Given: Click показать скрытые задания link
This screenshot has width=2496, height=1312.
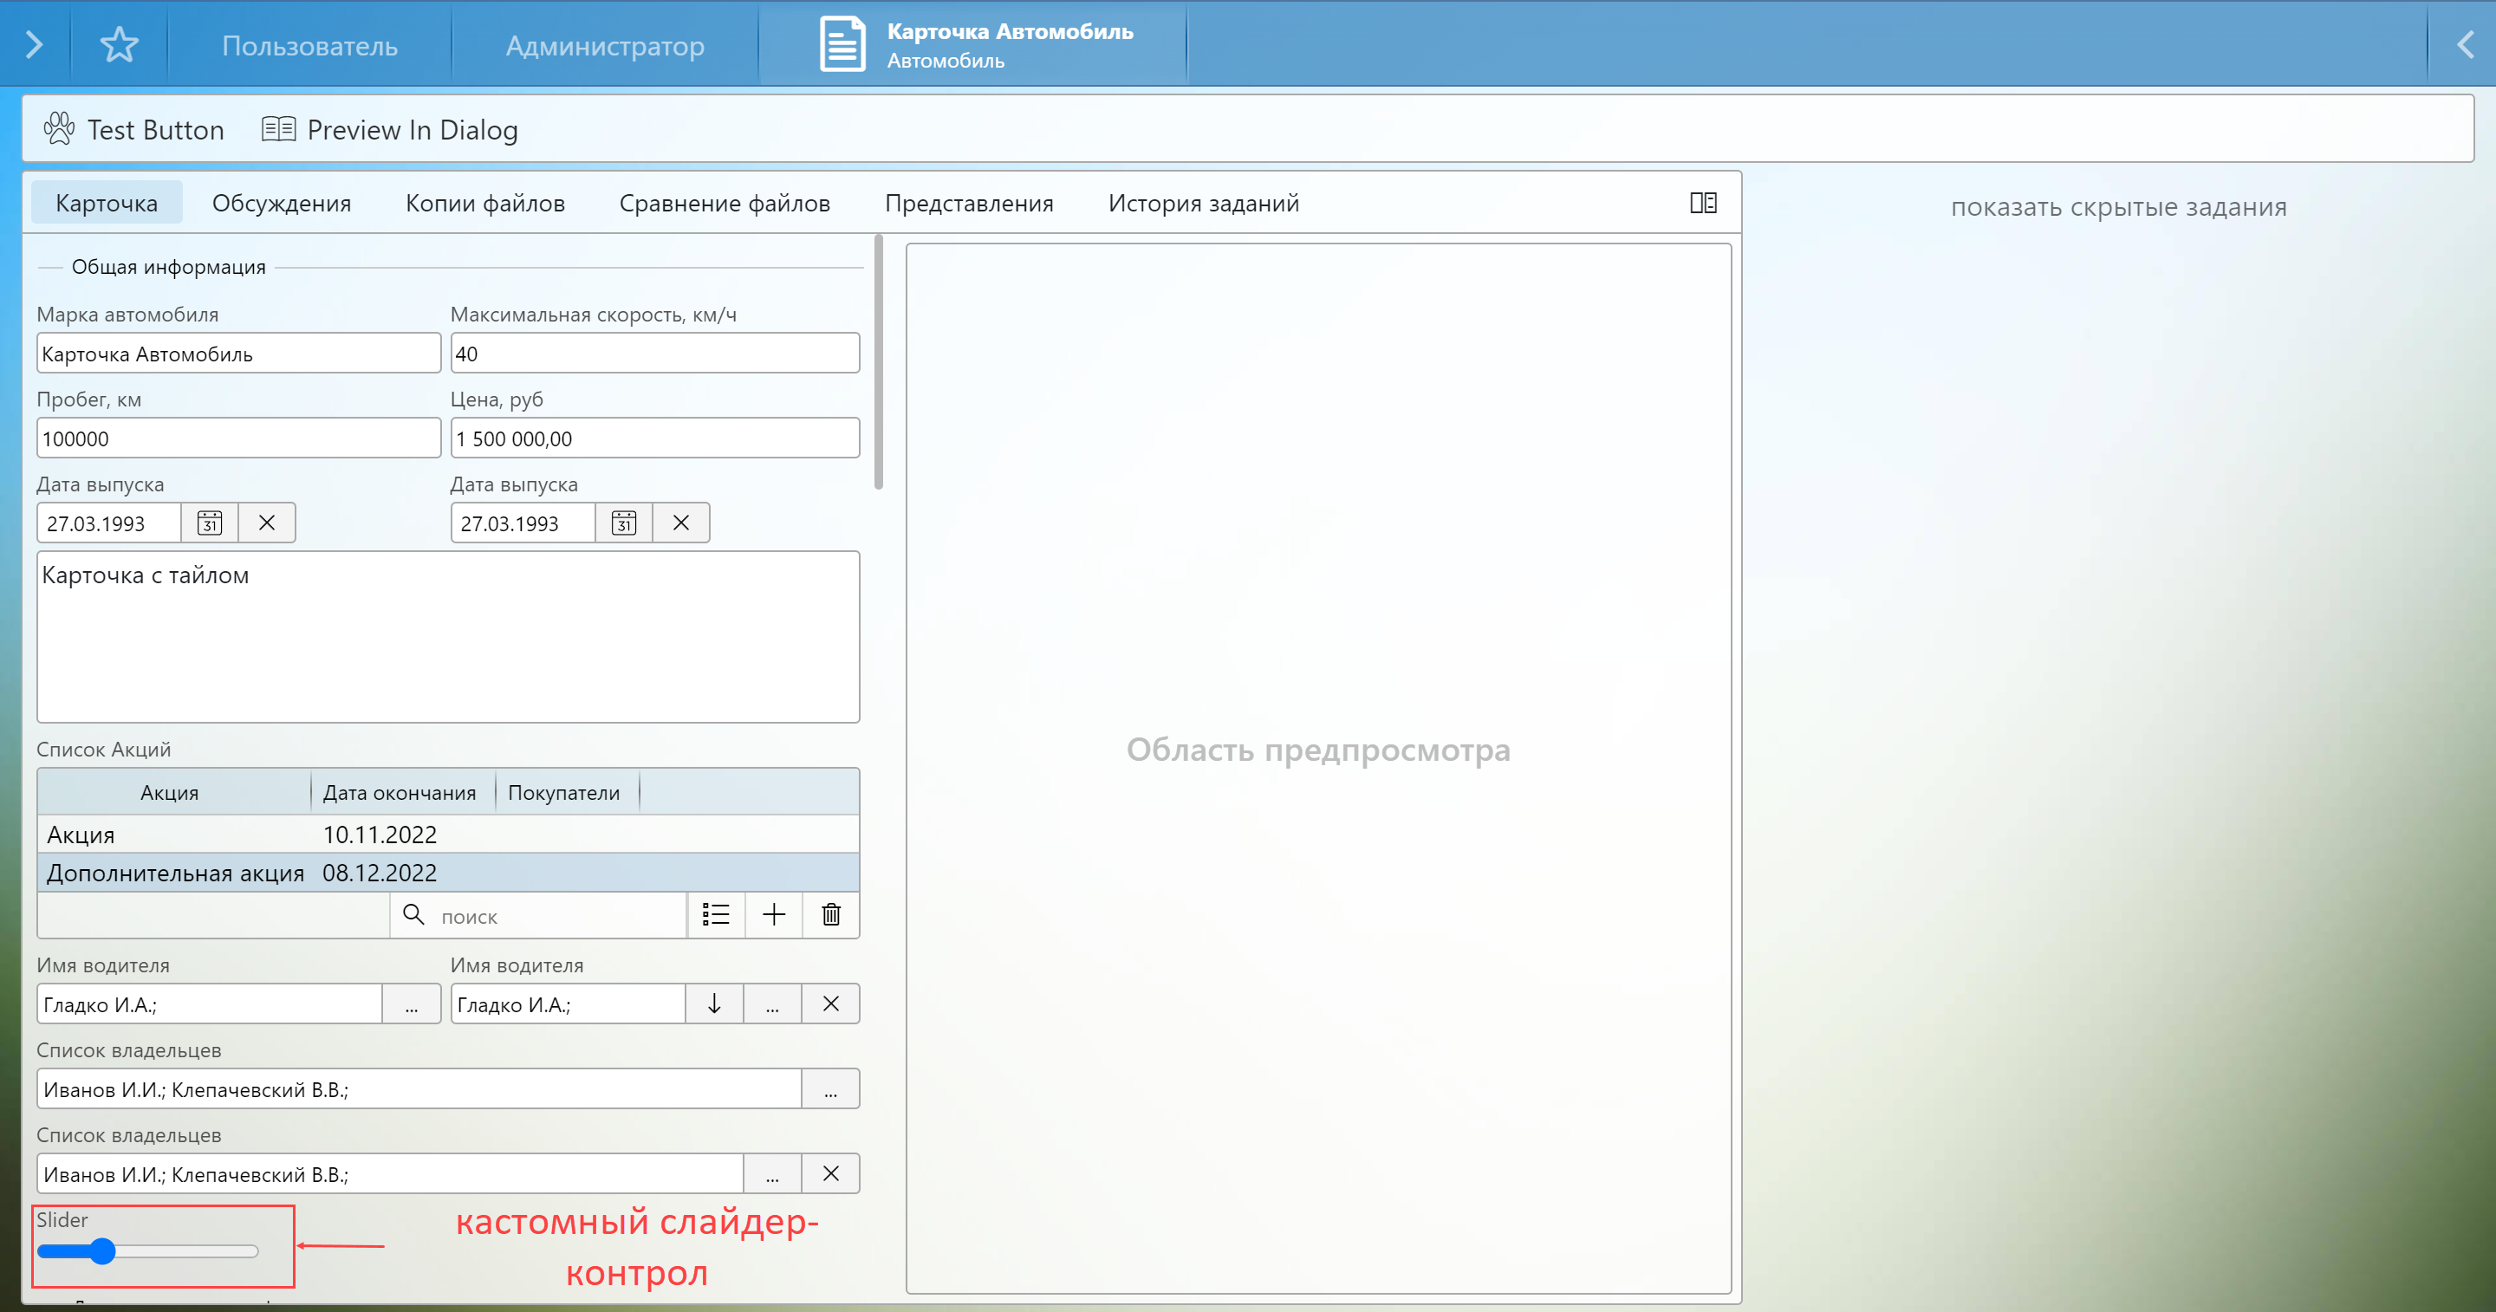Looking at the screenshot, I should pyautogui.click(x=2118, y=207).
